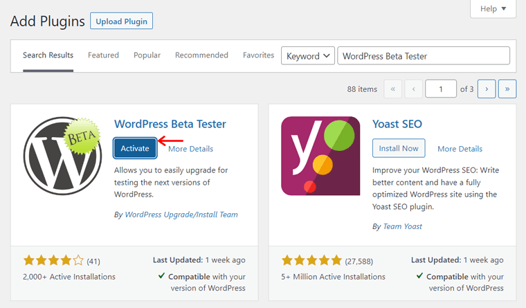Click the compatibility checkmark in Beta Tester card
526x308 pixels.
click(x=161, y=275)
